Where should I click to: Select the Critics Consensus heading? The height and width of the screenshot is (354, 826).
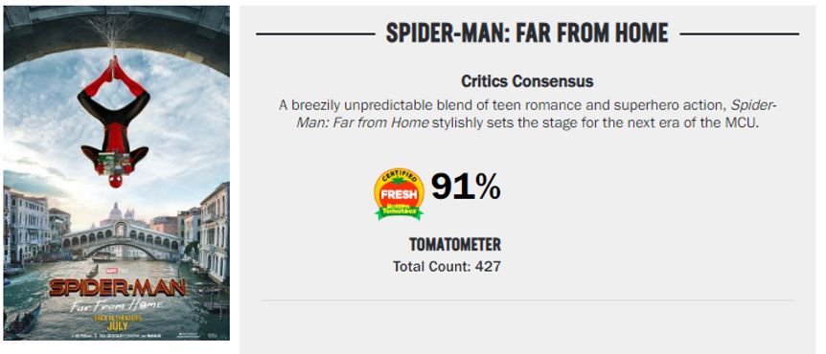pyautogui.click(x=527, y=81)
